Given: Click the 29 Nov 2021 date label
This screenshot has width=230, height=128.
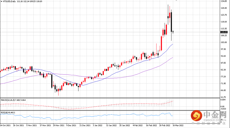Looking at the screenshot, I should 58,125.
